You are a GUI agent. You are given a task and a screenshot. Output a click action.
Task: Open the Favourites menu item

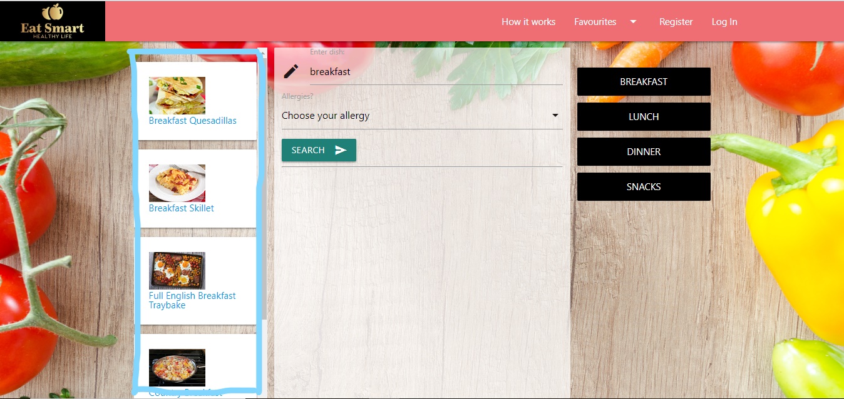click(x=595, y=22)
